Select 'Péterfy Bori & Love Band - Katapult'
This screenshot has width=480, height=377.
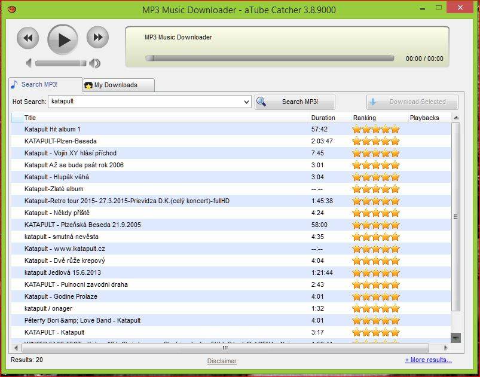click(x=231, y=320)
